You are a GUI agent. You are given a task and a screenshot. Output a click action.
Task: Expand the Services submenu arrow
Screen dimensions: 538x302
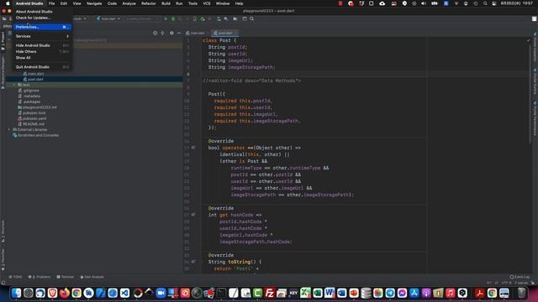tap(67, 36)
